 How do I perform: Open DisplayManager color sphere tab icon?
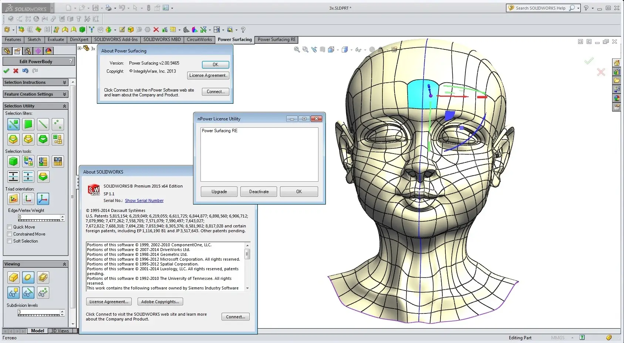tap(48, 51)
